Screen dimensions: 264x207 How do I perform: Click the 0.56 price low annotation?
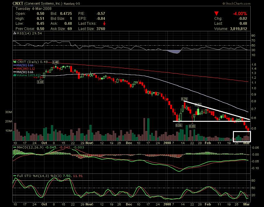pyautogui.click(x=179, y=125)
